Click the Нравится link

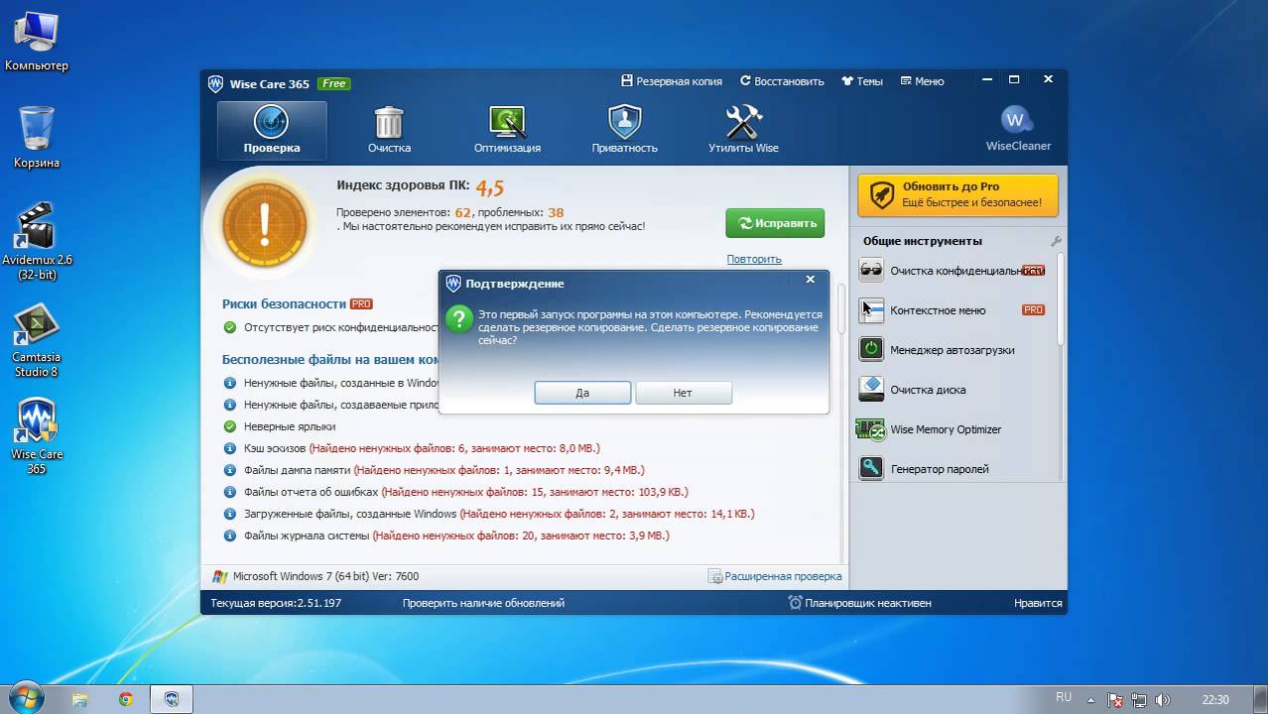(1038, 603)
